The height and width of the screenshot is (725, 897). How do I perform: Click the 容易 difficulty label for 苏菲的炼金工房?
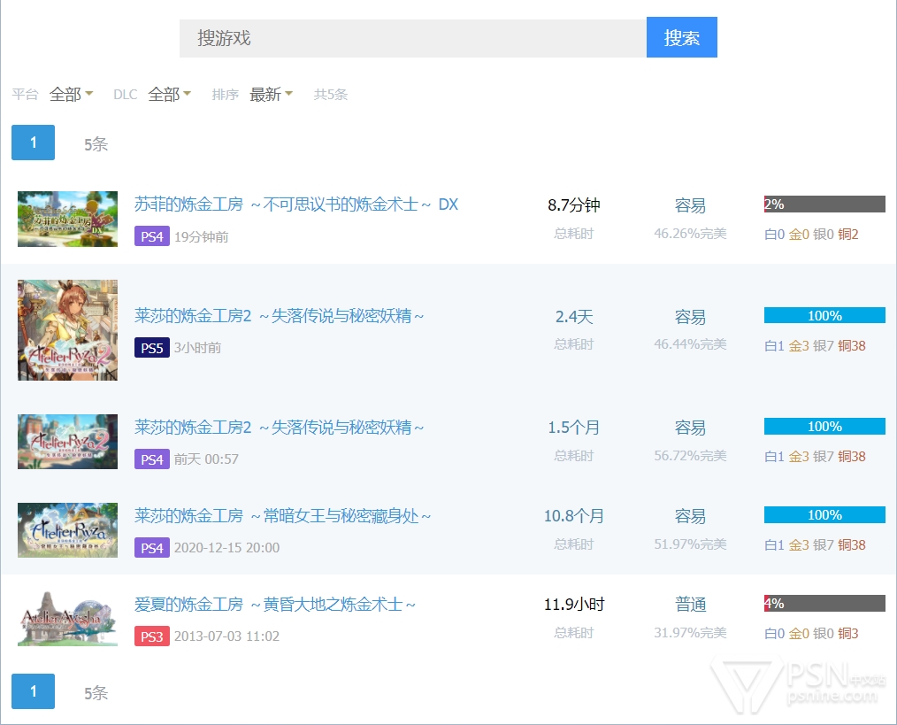pyautogui.click(x=691, y=205)
